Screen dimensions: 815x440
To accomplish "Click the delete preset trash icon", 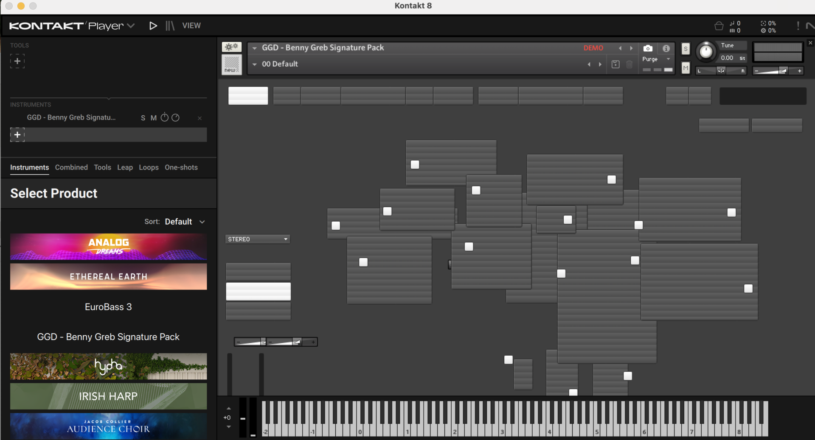I will pos(630,64).
